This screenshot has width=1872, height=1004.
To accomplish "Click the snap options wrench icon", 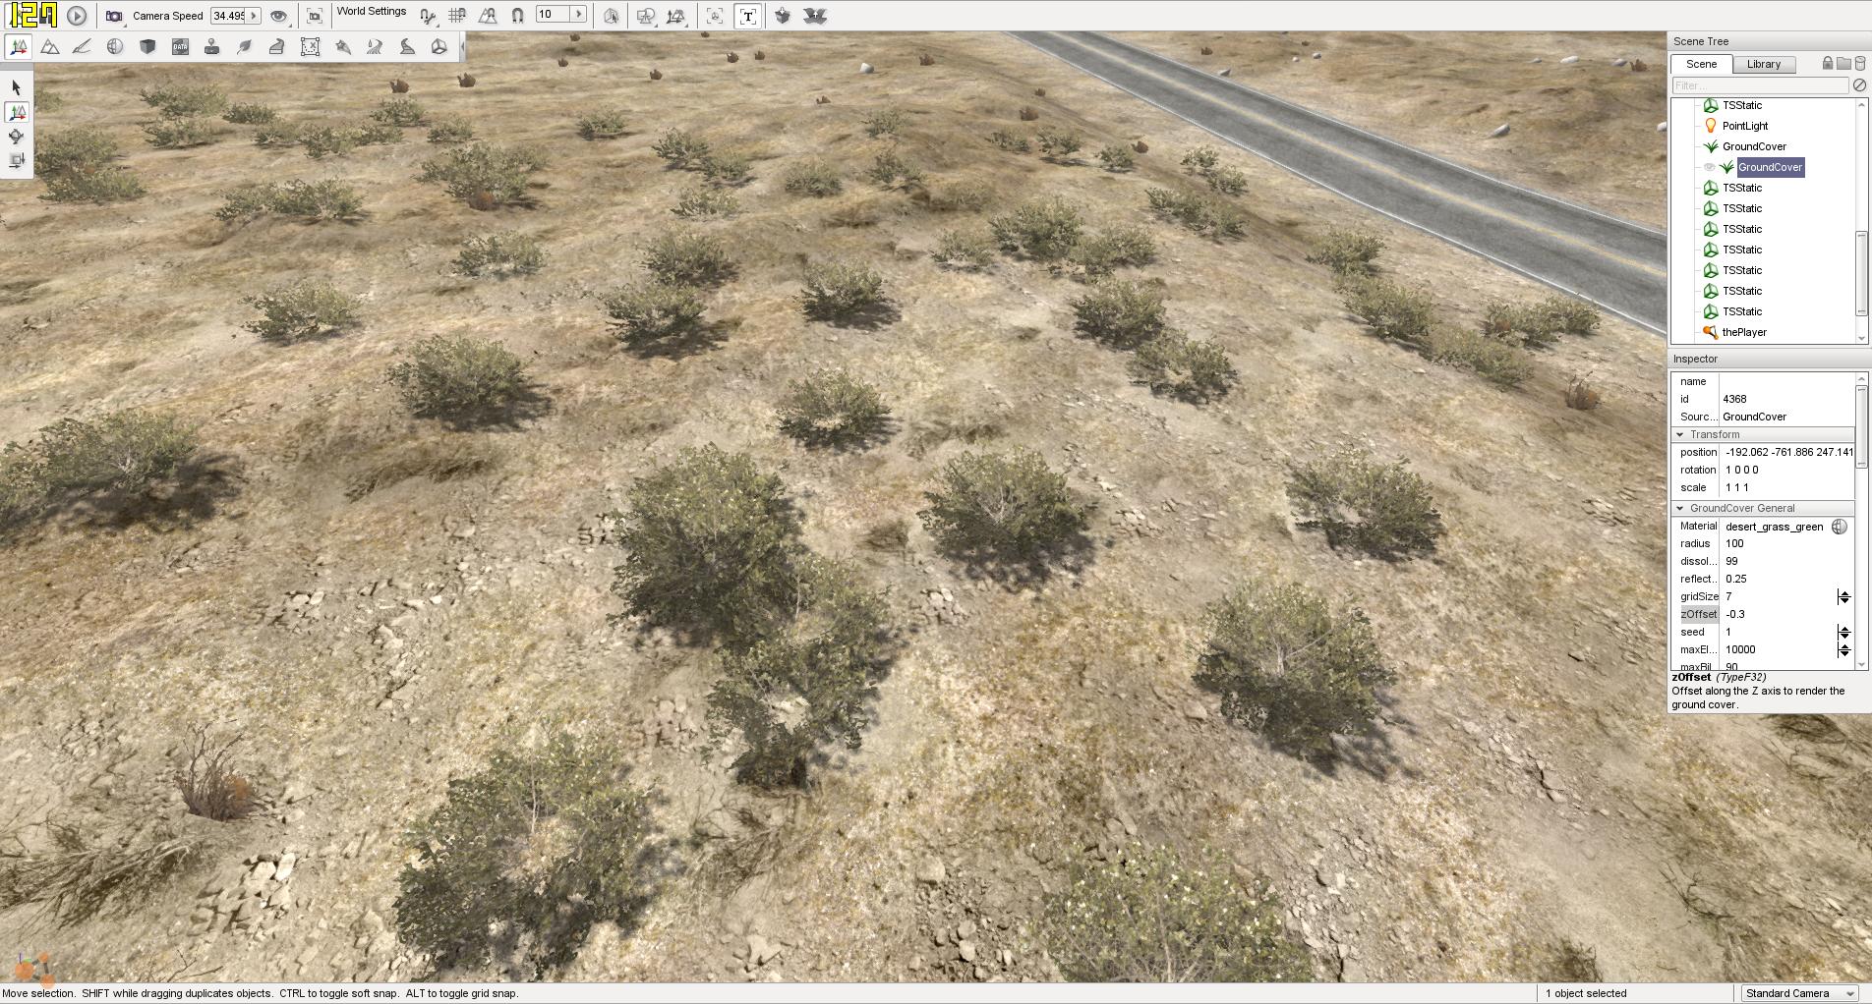I will click(427, 16).
